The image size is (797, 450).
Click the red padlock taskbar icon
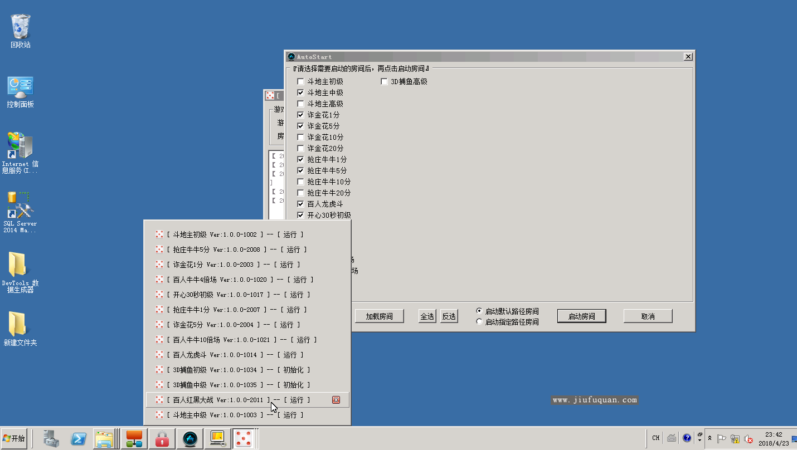pos(162,438)
